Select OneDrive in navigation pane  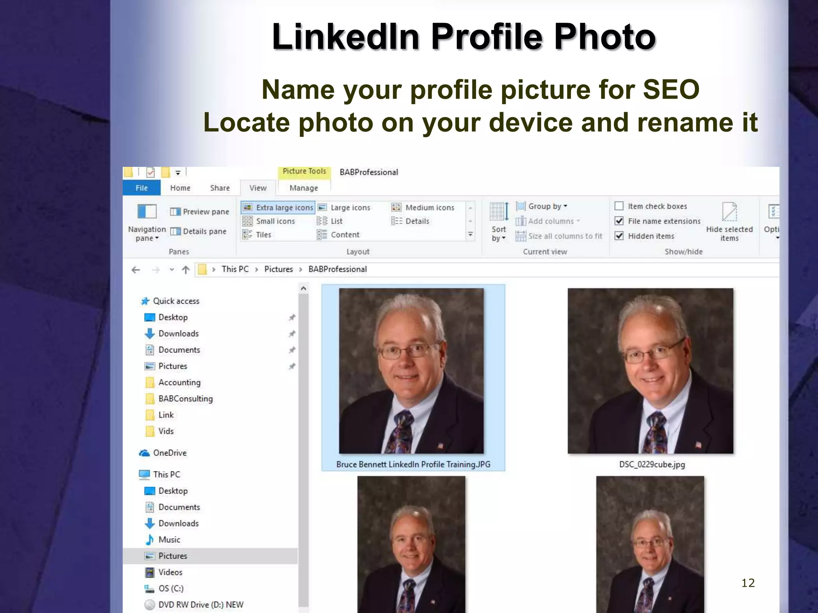(x=170, y=453)
